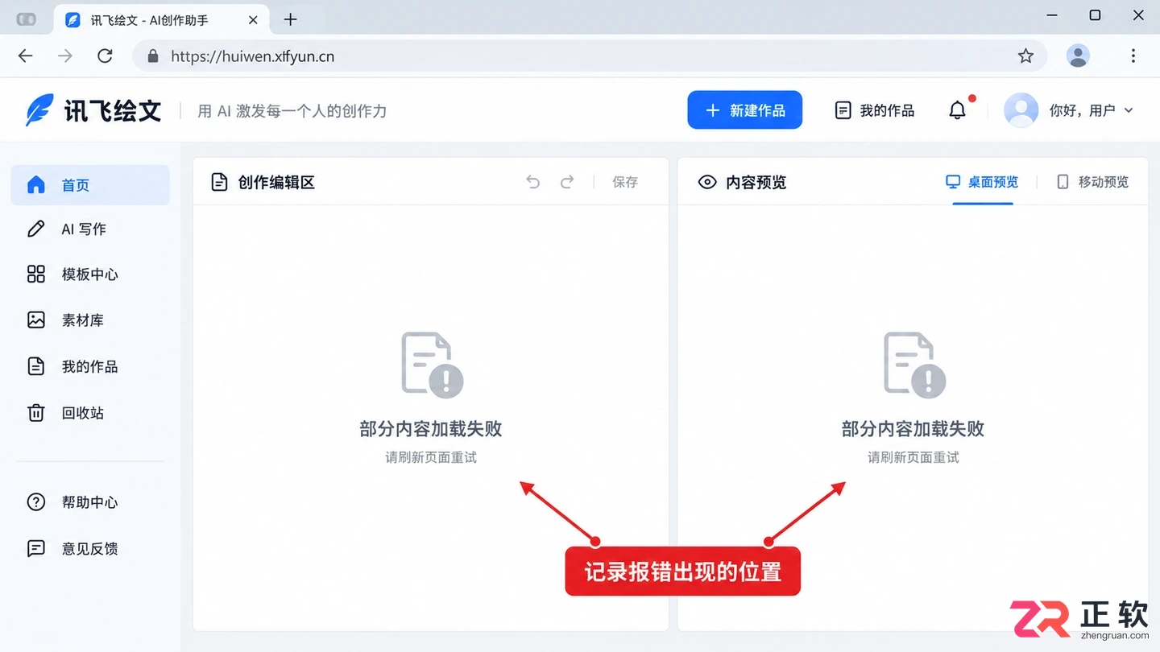Viewport: 1160px width, 652px height.
Task: Click 内容预览 panel title
Action: [756, 182]
